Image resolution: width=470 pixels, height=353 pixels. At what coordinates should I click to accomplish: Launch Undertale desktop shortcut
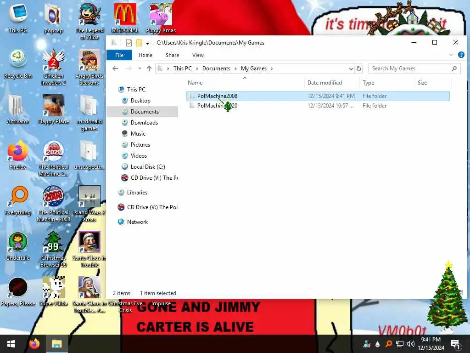tap(18, 246)
